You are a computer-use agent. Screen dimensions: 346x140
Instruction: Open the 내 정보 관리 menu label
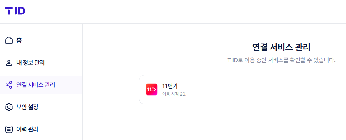30,63
